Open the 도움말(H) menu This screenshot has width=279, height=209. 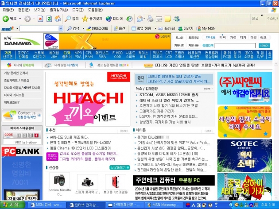(x=95, y=10)
